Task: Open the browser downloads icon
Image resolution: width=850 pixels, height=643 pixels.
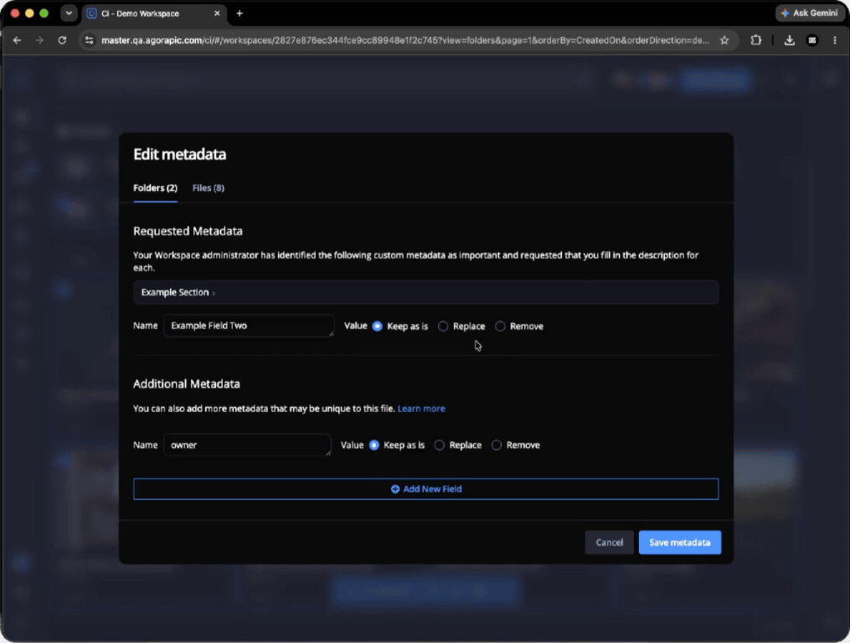Action: (789, 40)
